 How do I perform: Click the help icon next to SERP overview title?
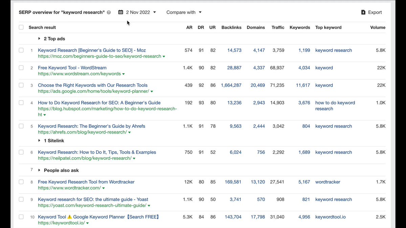pos(109,12)
